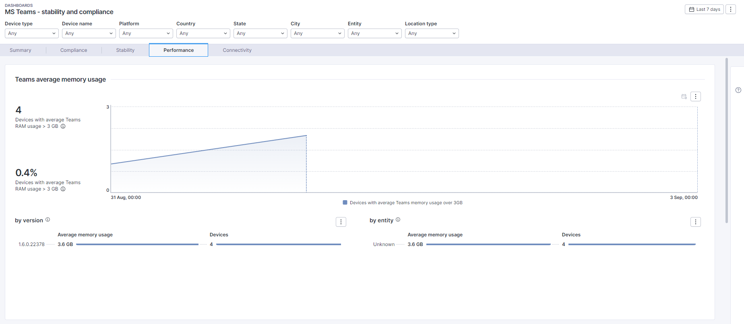Screen dimensions: 744x324
Task: Expand the Entity filter dropdown
Action: tap(375, 33)
